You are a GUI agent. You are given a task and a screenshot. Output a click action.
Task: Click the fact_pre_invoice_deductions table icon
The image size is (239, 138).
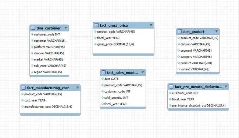(171, 86)
